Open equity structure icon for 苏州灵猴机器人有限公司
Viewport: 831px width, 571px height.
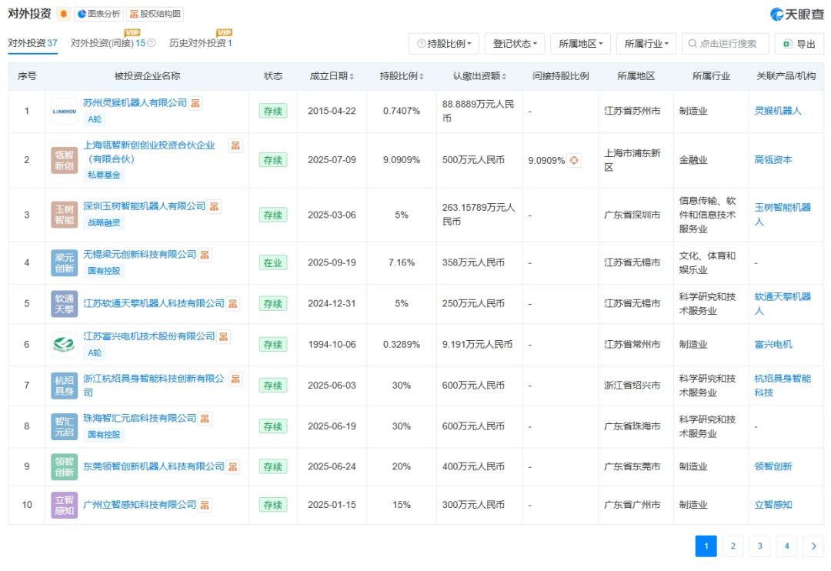[195, 103]
